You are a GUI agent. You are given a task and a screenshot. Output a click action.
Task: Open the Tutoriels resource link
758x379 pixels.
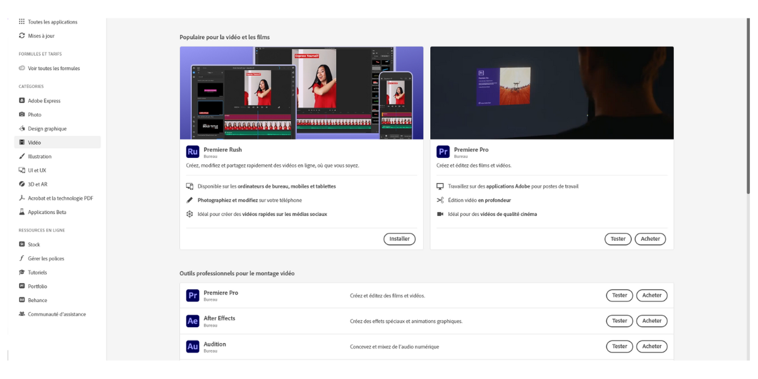click(x=37, y=272)
